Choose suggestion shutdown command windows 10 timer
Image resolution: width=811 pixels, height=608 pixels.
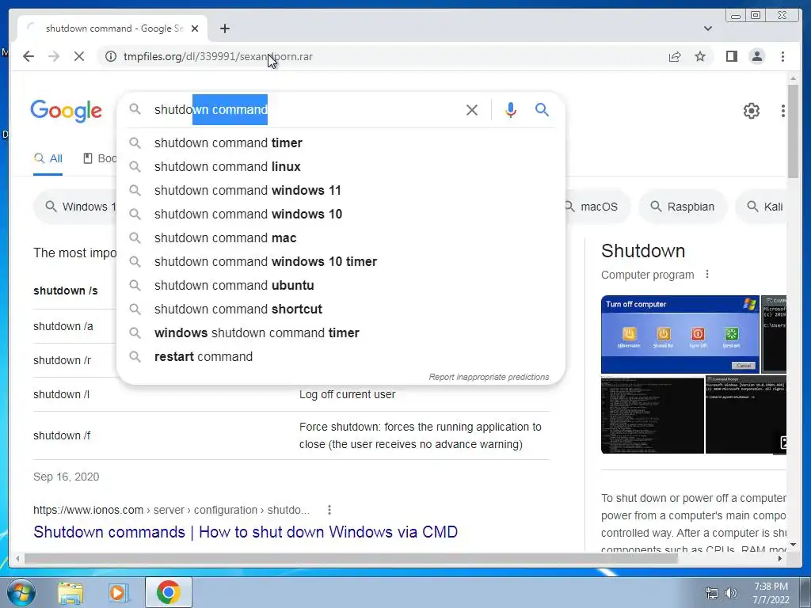coord(341,261)
